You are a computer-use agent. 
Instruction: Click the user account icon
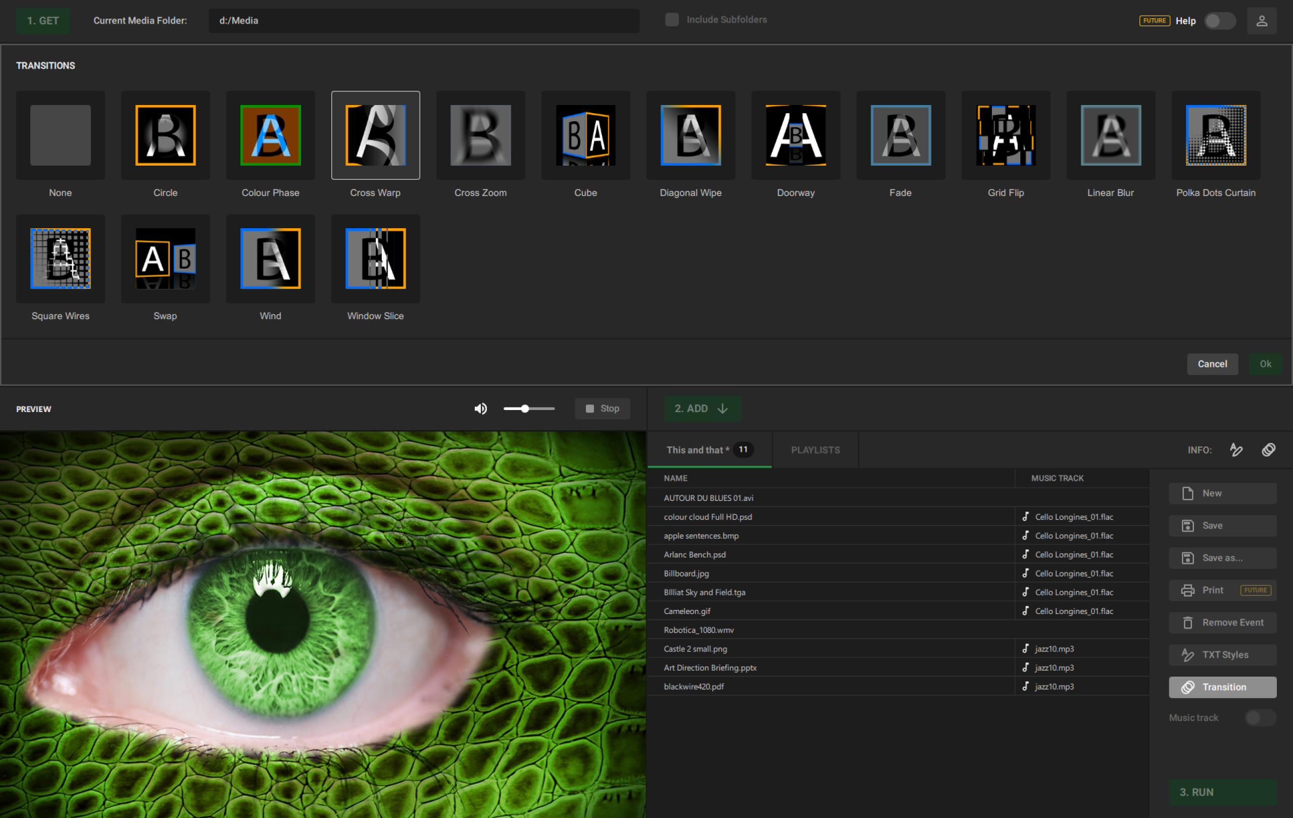click(x=1261, y=21)
